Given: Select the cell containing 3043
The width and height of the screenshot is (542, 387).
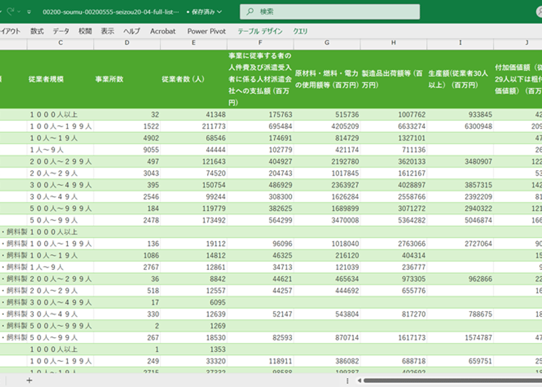Looking at the screenshot, I should coord(127,173).
